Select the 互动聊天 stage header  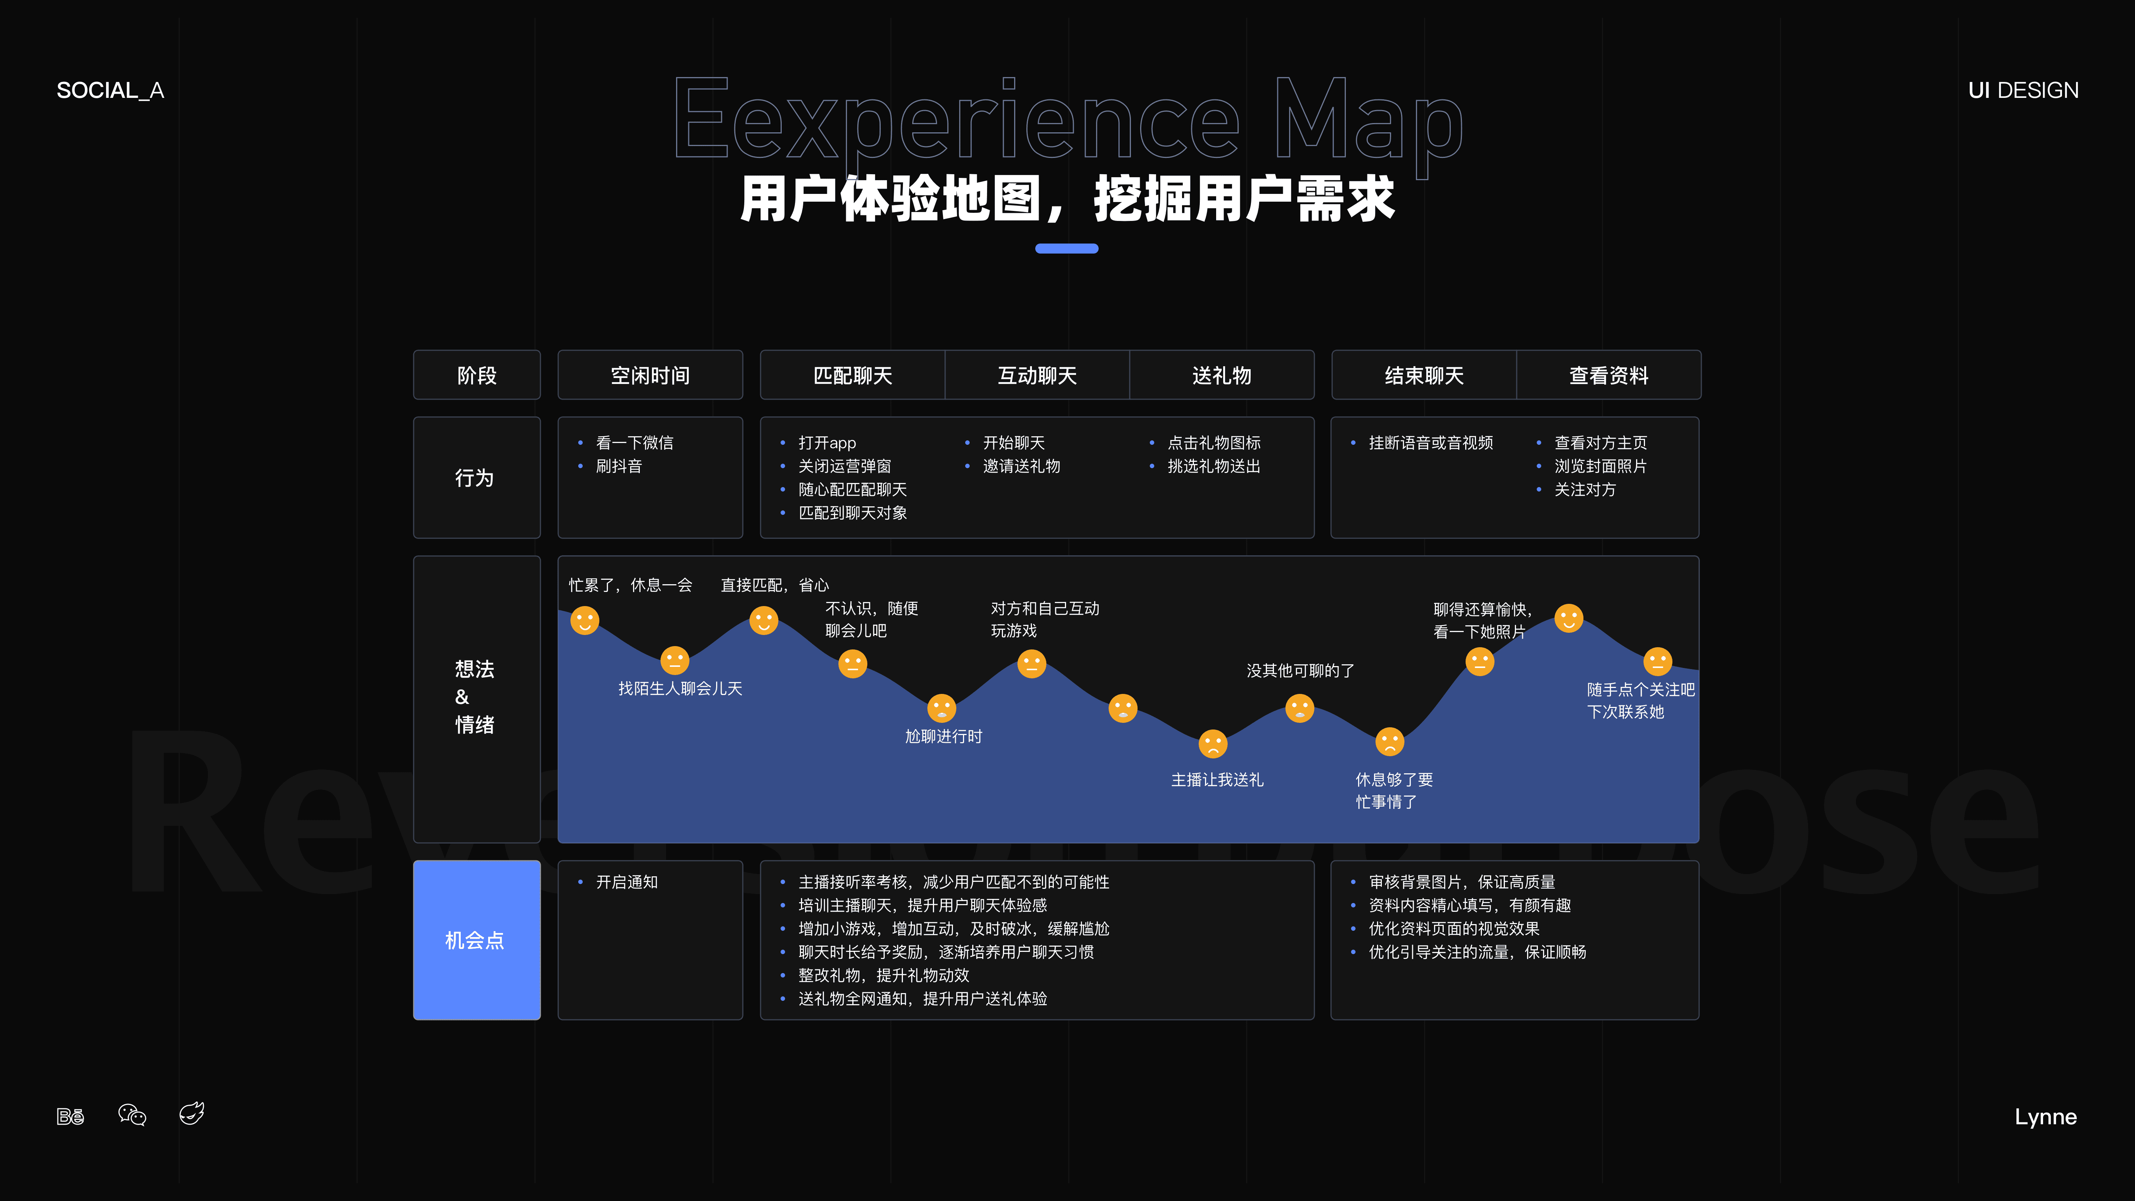coord(1037,375)
